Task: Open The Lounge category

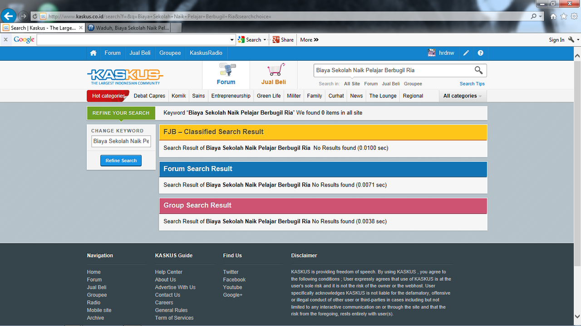Action: (x=383, y=96)
